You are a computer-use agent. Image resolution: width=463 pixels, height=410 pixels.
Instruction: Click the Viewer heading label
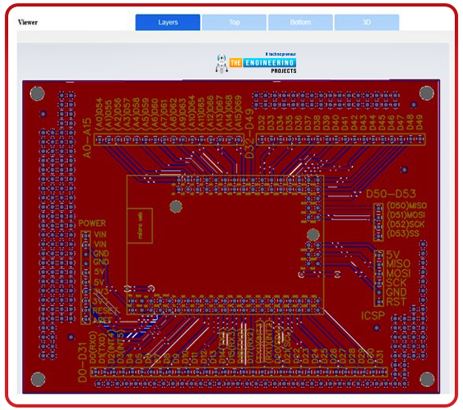click(27, 22)
